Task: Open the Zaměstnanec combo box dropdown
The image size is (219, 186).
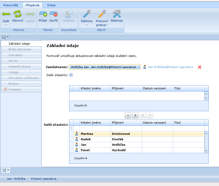Action: pyautogui.click(x=139, y=67)
